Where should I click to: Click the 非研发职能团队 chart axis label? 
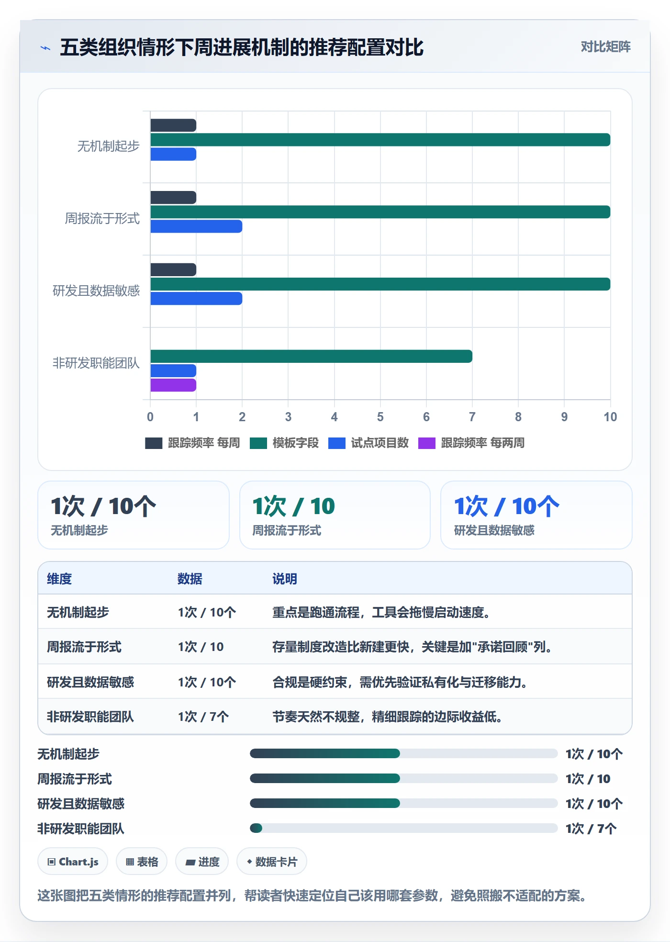coord(96,363)
